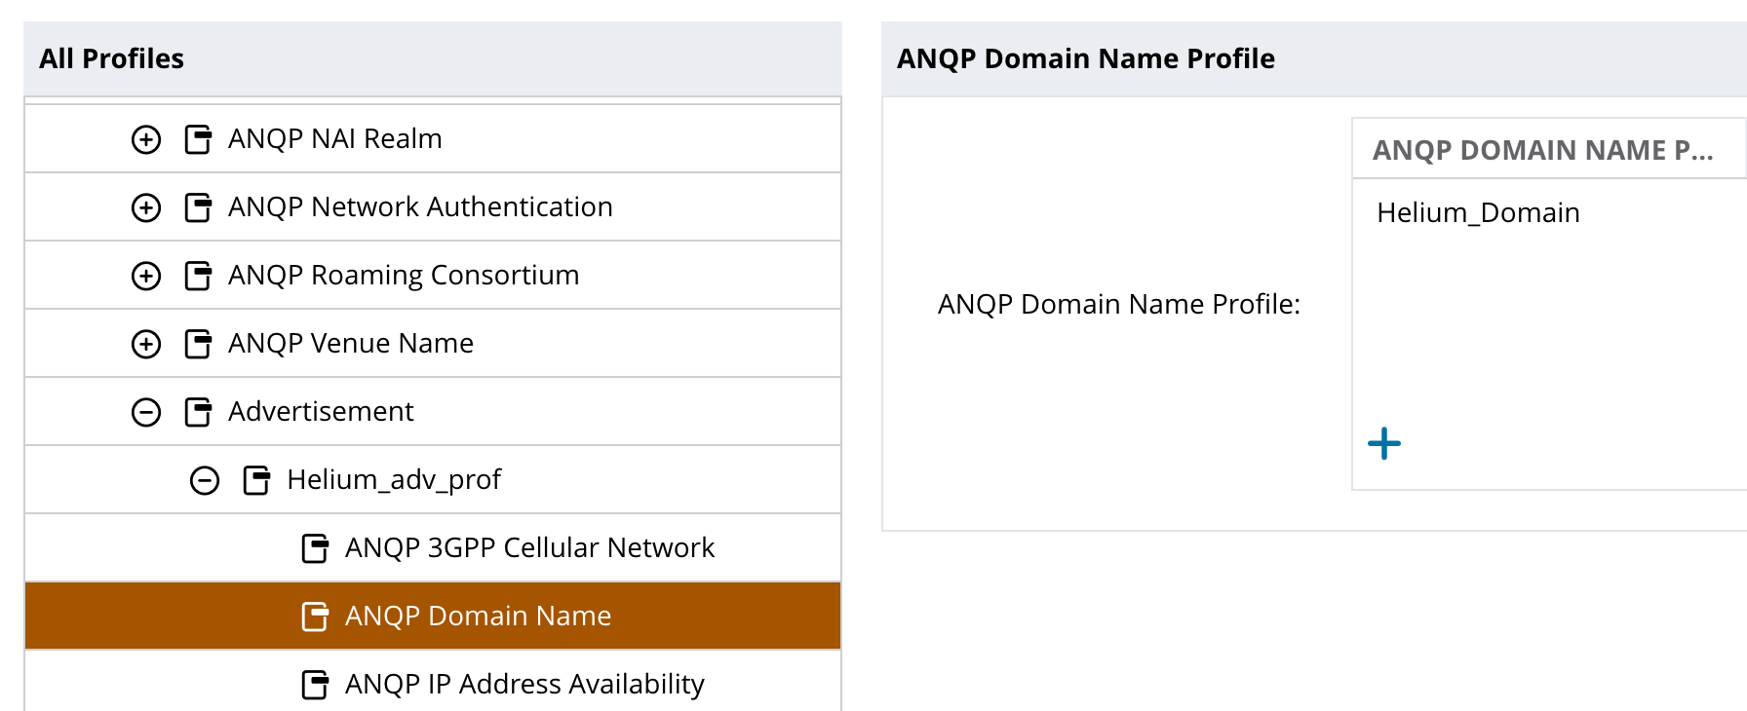Screen dimensions: 1747x711
Task: Click the Advertisement profile icon
Action: 198,412
